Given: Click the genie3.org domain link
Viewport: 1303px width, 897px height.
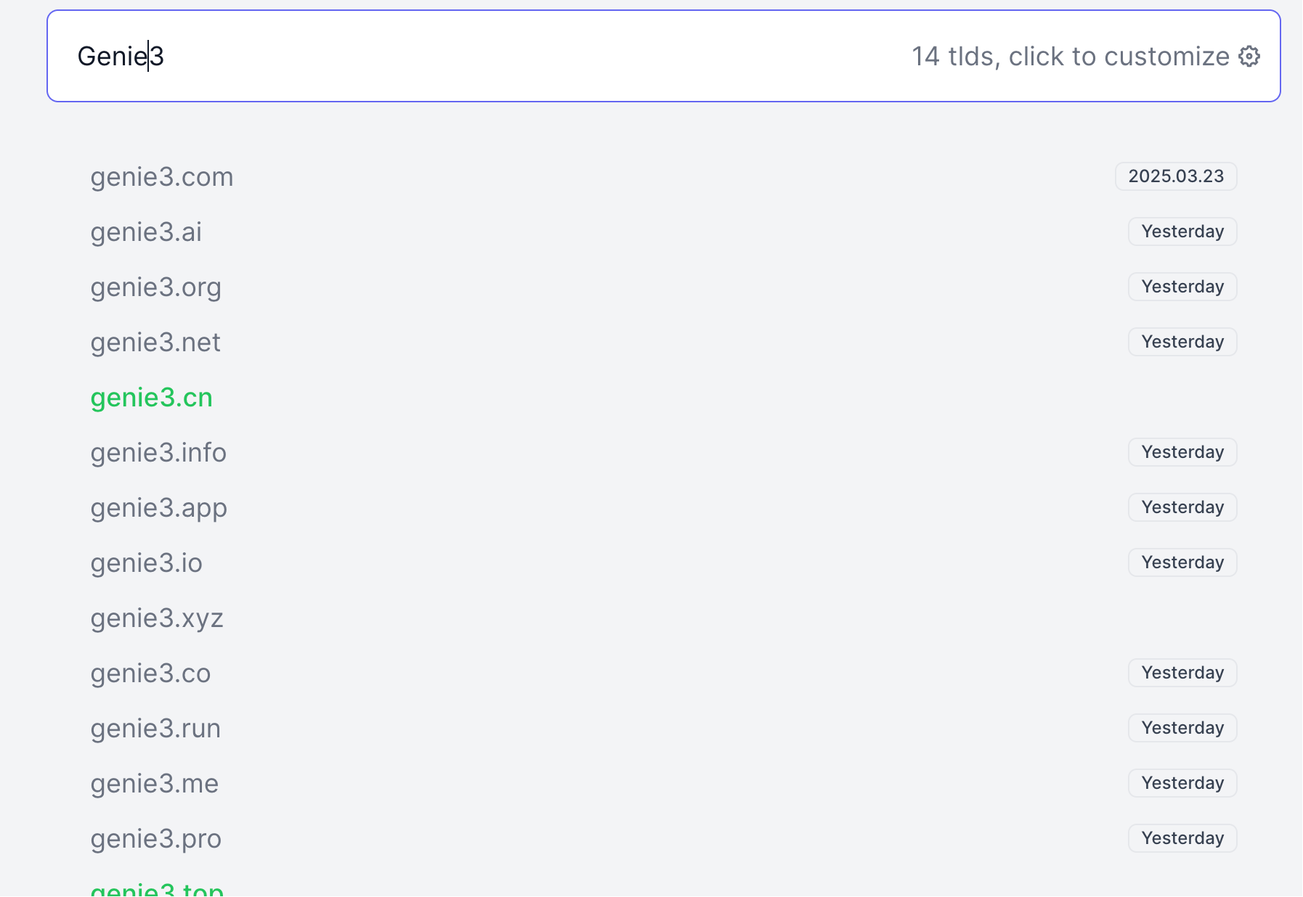Looking at the screenshot, I should coord(155,287).
